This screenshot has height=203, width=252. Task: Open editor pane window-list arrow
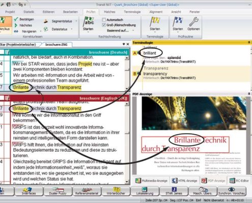coord(124,44)
